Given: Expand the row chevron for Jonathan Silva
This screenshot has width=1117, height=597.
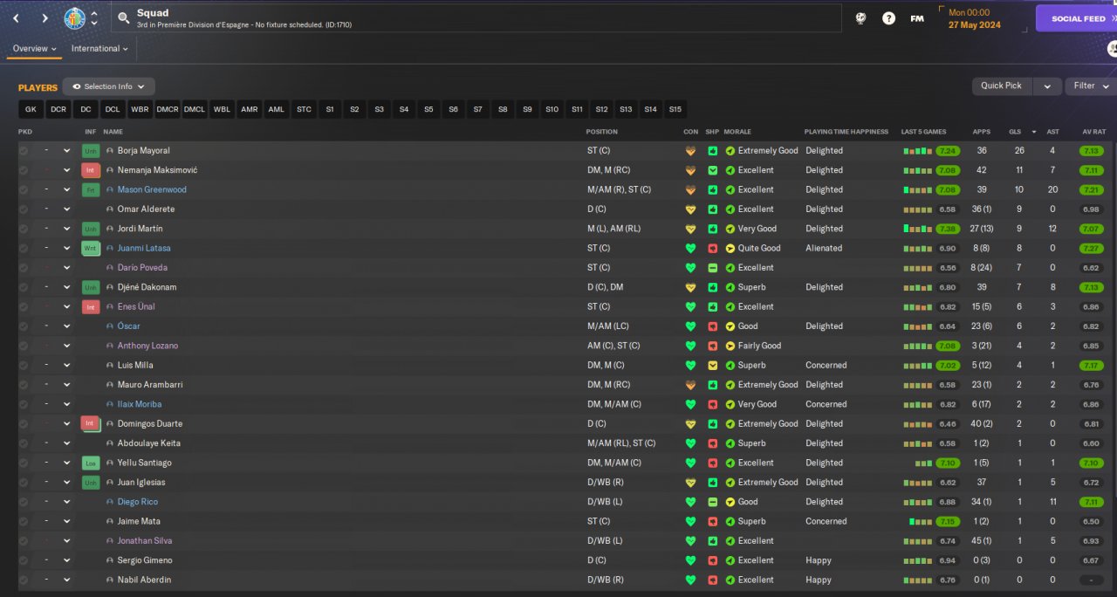Looking at the screenshot, I should pyautogui.click(x=66, y=541).
